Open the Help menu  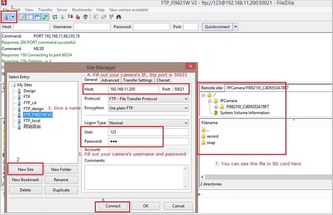click(101, 10)
